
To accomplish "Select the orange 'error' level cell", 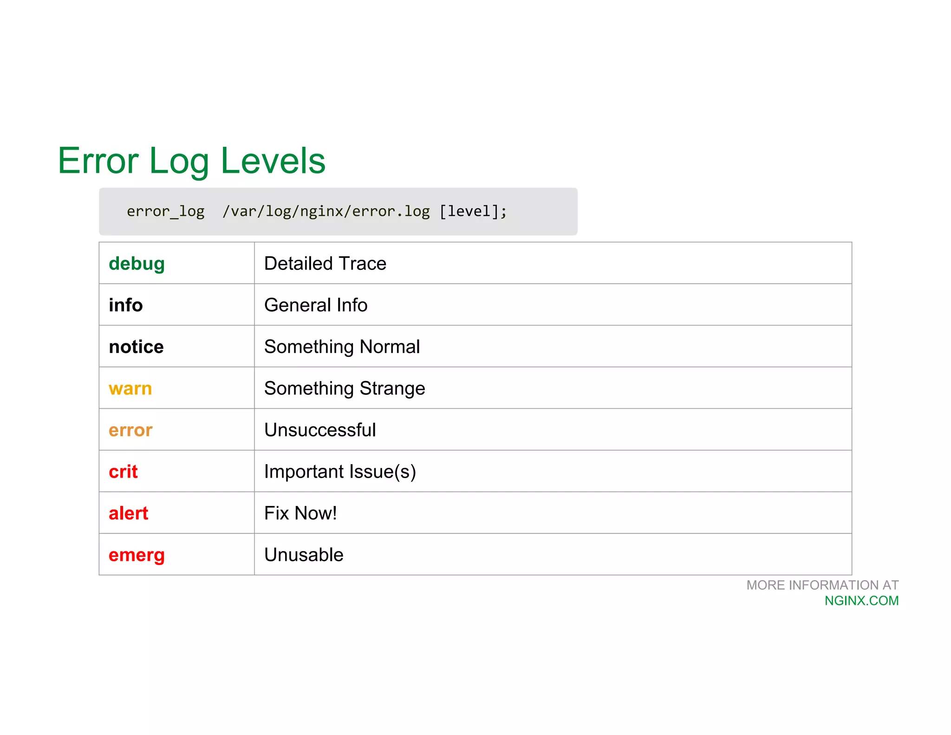I will point(176,430).
